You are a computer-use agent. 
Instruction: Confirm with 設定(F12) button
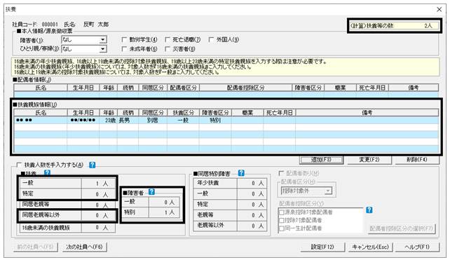[322, 247]
